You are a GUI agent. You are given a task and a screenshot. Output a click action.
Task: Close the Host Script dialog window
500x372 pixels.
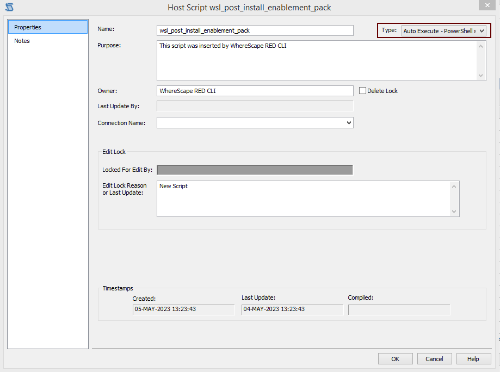coord(487,5)
